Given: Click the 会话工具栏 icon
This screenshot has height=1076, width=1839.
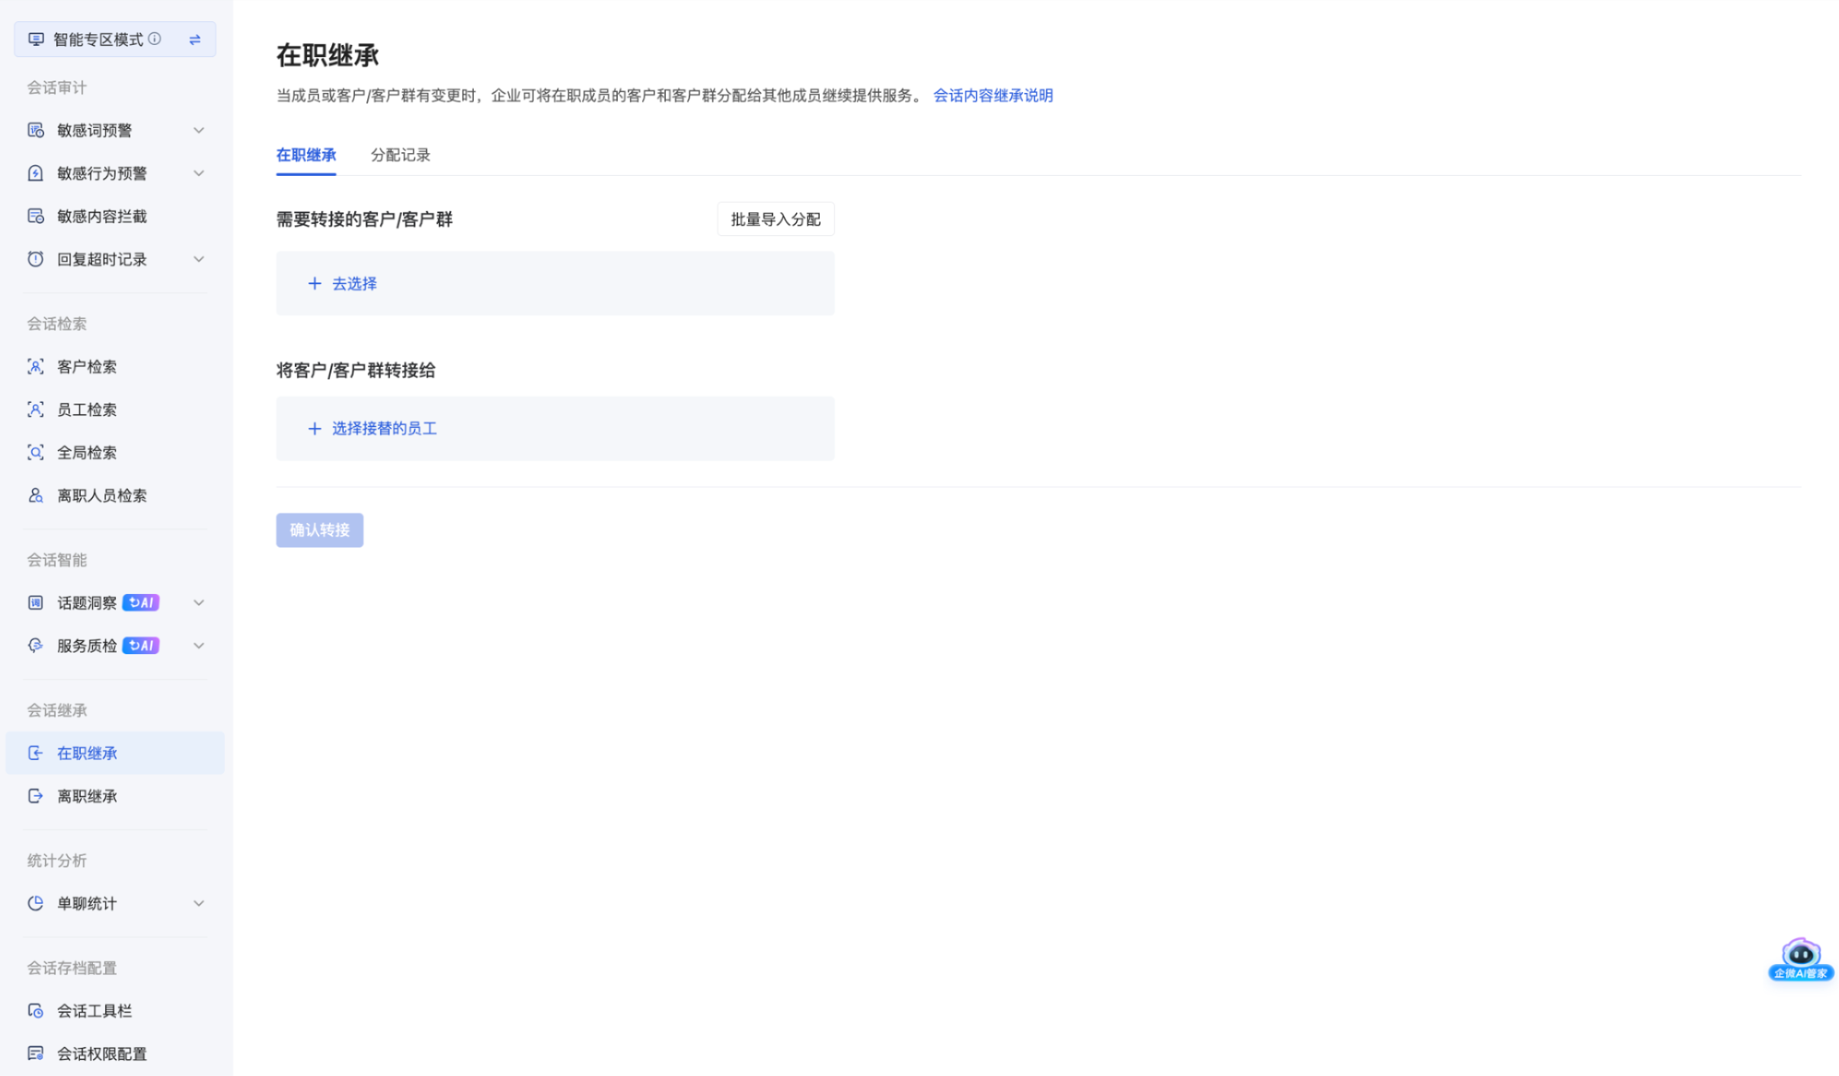Looking at the screenshot, I should click(x=36, y=1011).
